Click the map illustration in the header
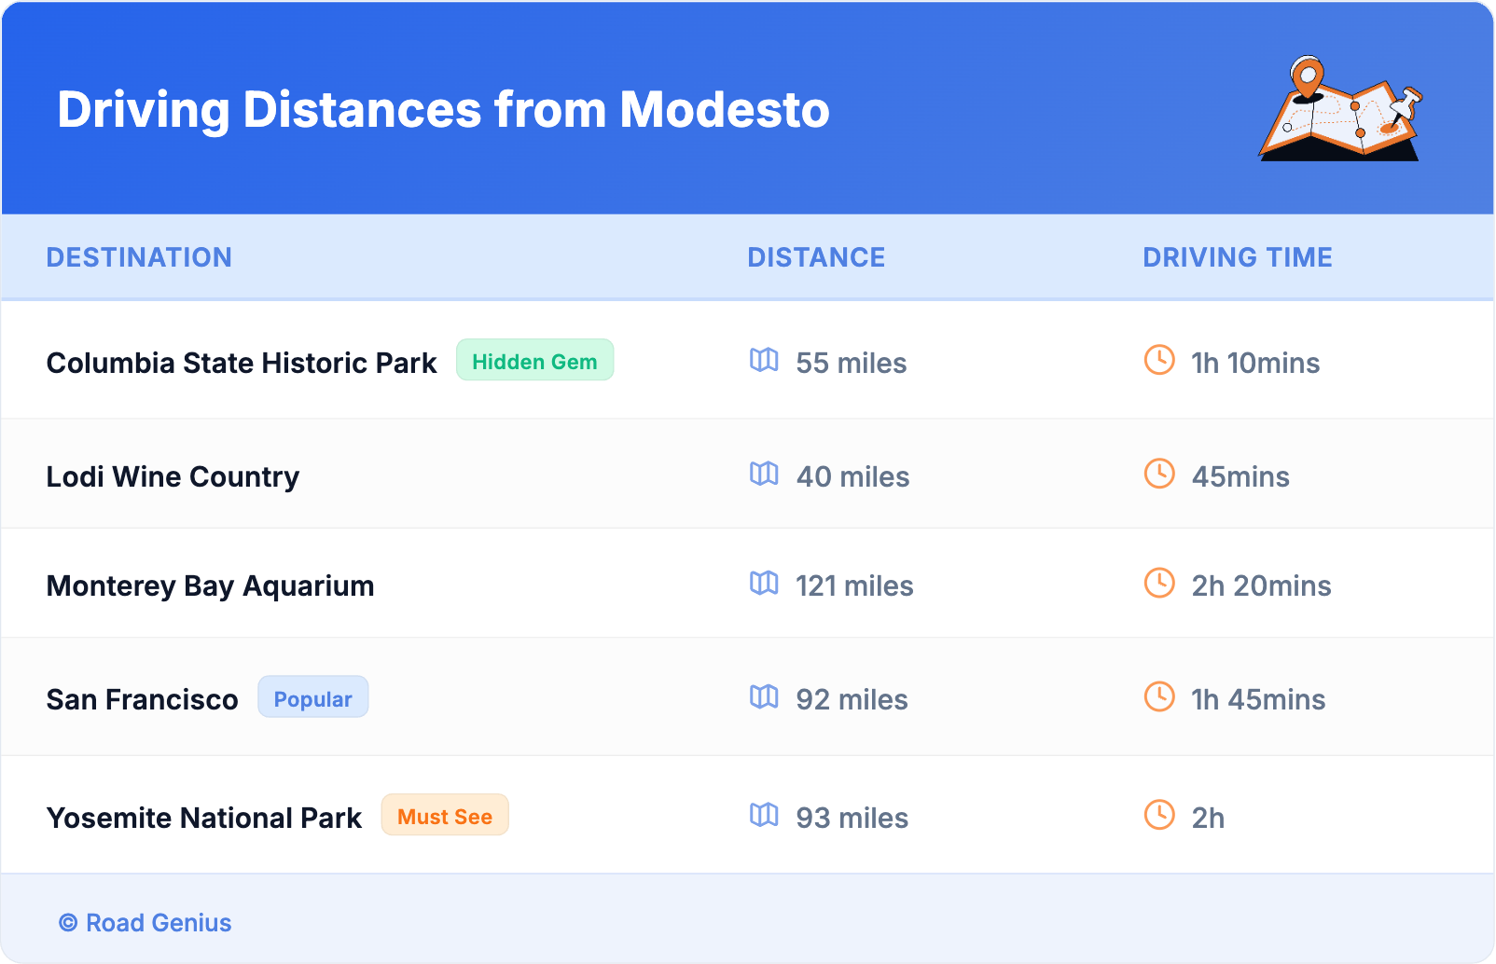 1340,110
